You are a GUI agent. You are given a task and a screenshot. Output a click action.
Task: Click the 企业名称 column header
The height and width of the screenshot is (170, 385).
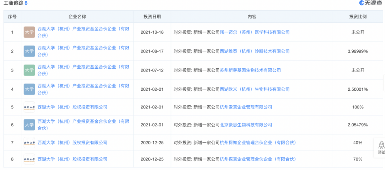pyautogui.click(x=77, y=17)
